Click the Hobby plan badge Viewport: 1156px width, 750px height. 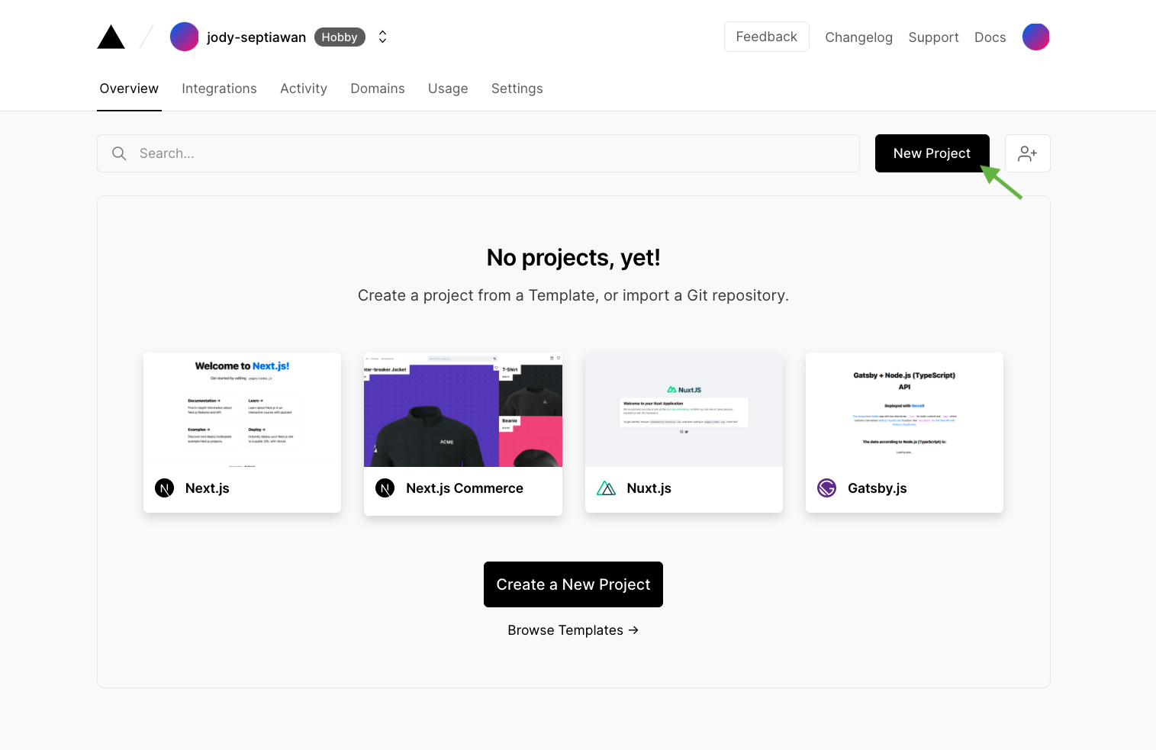pos(340,37)
